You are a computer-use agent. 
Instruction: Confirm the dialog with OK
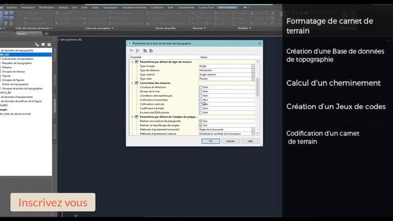point(211,141)
